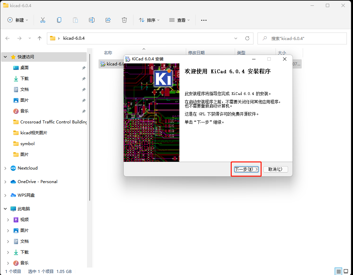Go back with the Back arrow
The width and height of the screenshot is (353, 275).
pyautogui.click(x=7, y=38)
